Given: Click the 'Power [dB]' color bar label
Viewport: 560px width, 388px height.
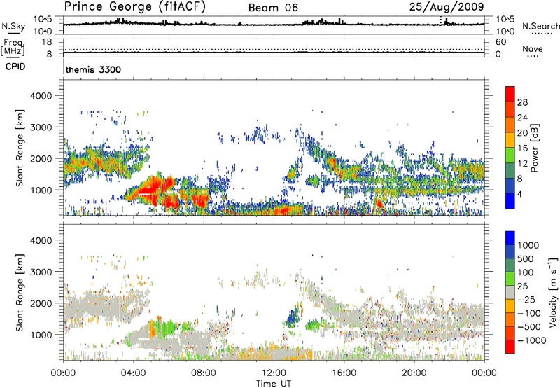Looking at the screenshot, I should (535, 148).
